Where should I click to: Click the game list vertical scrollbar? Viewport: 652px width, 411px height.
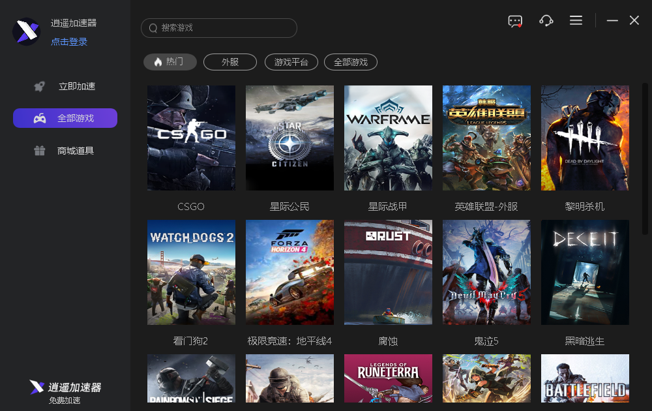(645, 159)
